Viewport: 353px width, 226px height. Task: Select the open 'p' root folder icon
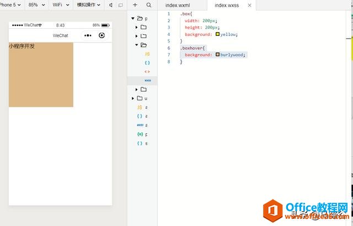click(140, 18)
